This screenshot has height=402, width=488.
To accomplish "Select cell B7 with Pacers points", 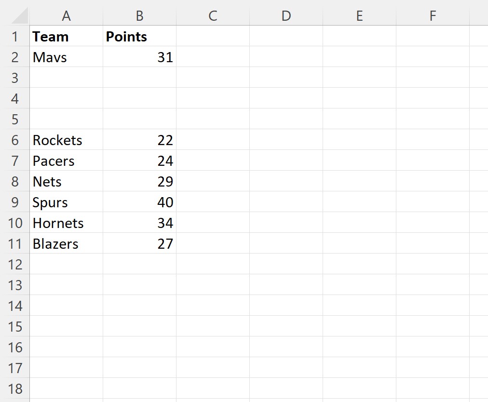I will tap(140, 161).
